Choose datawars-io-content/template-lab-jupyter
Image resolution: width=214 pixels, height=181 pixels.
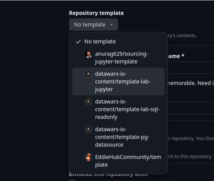pos(118,82)
